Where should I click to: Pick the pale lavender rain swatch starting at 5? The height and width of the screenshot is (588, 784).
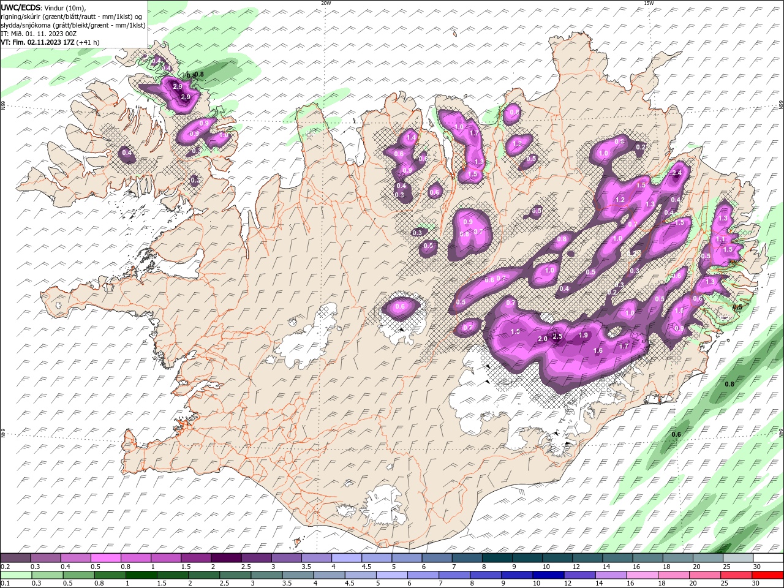[393, 575]
